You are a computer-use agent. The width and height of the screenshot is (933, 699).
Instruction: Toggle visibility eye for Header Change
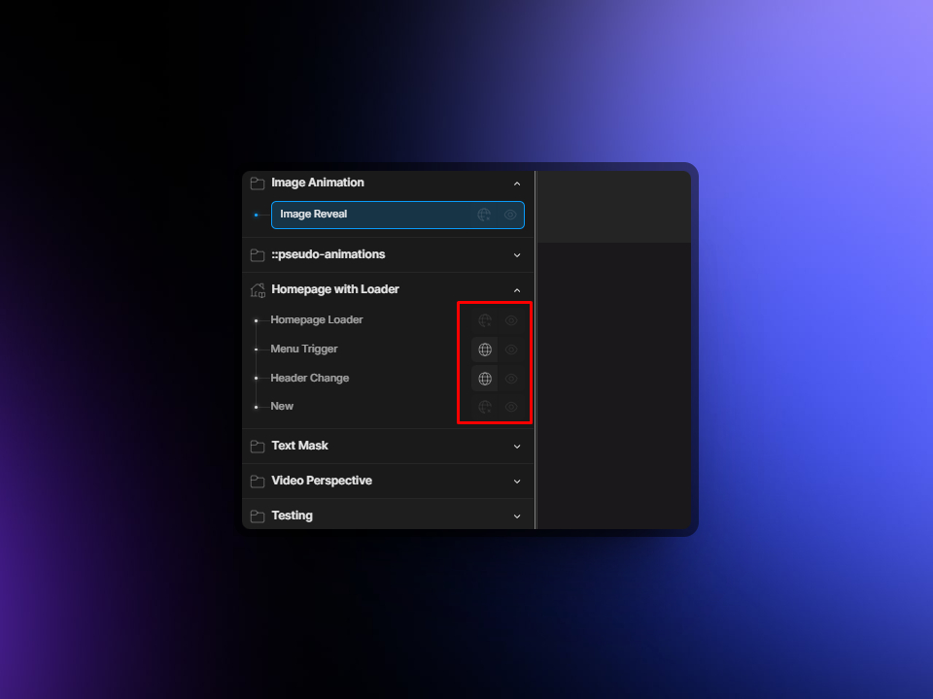[511, 379]
